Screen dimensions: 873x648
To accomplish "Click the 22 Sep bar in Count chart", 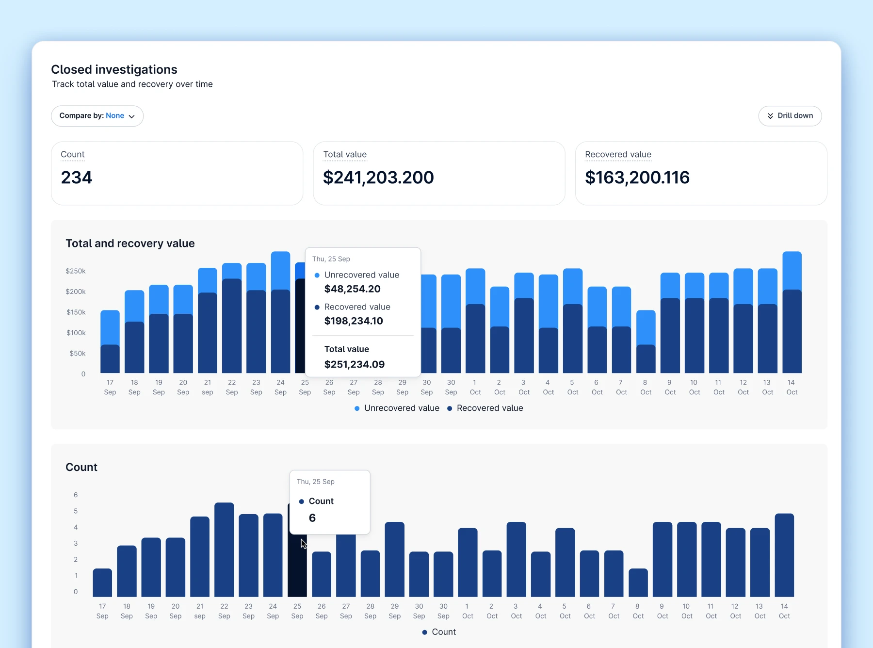I will (224, 550).
